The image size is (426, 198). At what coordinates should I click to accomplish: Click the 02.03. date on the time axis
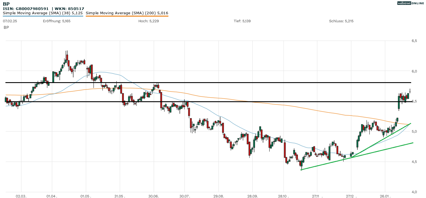(x=21, y=196)
